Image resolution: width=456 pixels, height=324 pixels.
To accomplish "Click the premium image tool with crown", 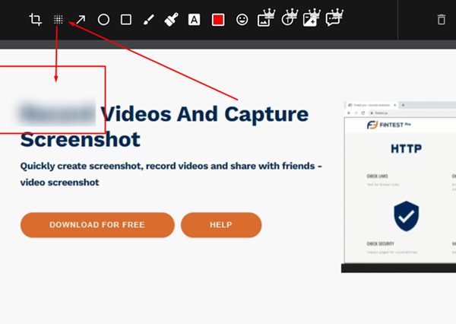I will point(264,20).
